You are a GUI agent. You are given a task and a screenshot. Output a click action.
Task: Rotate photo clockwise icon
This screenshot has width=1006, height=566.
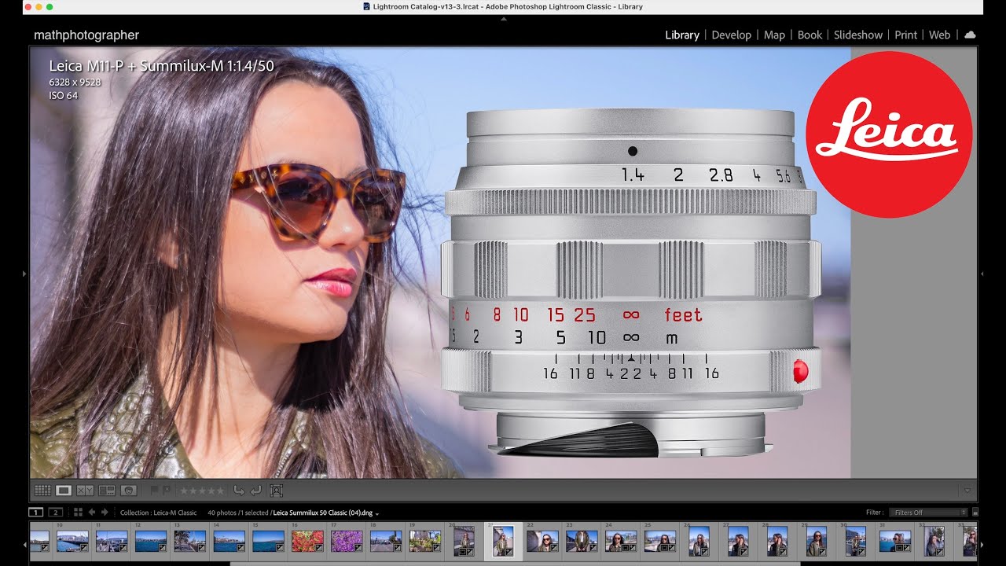[255, 491]
